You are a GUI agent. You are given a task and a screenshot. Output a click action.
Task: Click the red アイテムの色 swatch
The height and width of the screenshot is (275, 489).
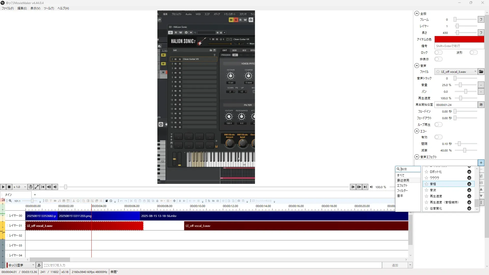[459, 39]
